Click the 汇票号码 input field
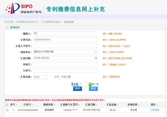 click(65, 40)
